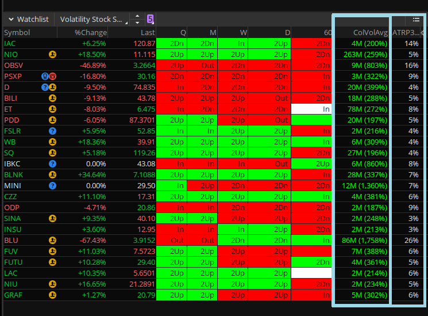This screenshot has height=316, width=428.
Task: Click the 'Out' cell in PDD's D column
Action: pyautogui.click(x=269, y=120)
